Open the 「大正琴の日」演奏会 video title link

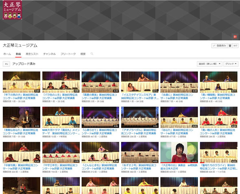click(x=179, y=167)
